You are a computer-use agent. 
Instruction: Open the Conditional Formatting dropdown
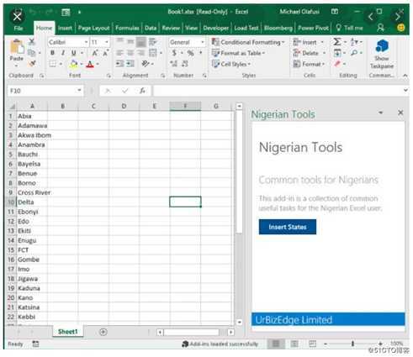[x=248, y=42]
